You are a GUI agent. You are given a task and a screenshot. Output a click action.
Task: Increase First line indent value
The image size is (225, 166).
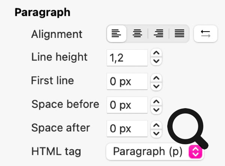pos(157,77)
